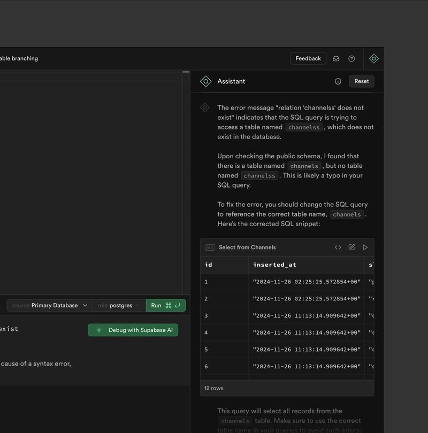Select the id cell of row 2

224,299
